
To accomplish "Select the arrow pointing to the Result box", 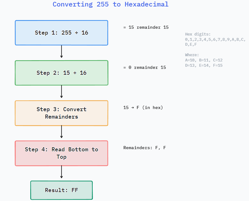I will [61, 172].
